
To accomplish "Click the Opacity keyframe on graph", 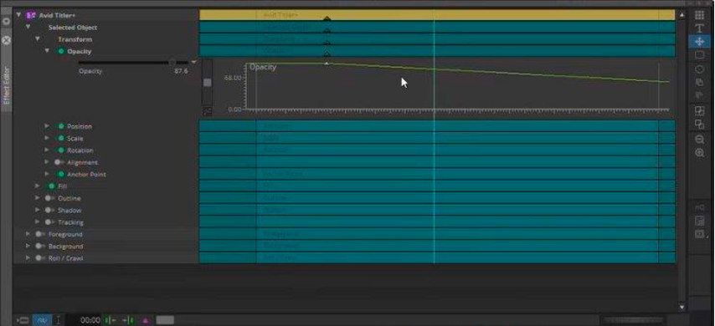I will click(x=327, y=64).
